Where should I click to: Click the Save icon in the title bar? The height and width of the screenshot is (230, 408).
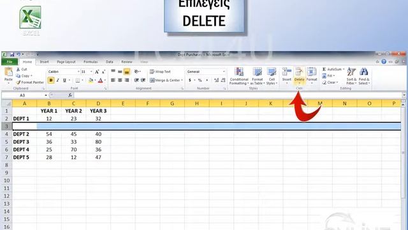coord(12,54)
